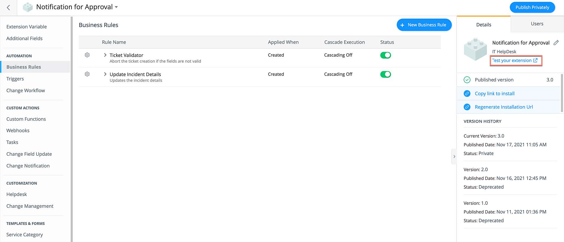Open the Notification for Approval dropdown
Screen dimensions: 564x242
point(116,7)
